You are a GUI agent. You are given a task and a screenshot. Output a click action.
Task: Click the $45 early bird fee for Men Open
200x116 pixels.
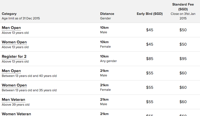click(150, 30)
